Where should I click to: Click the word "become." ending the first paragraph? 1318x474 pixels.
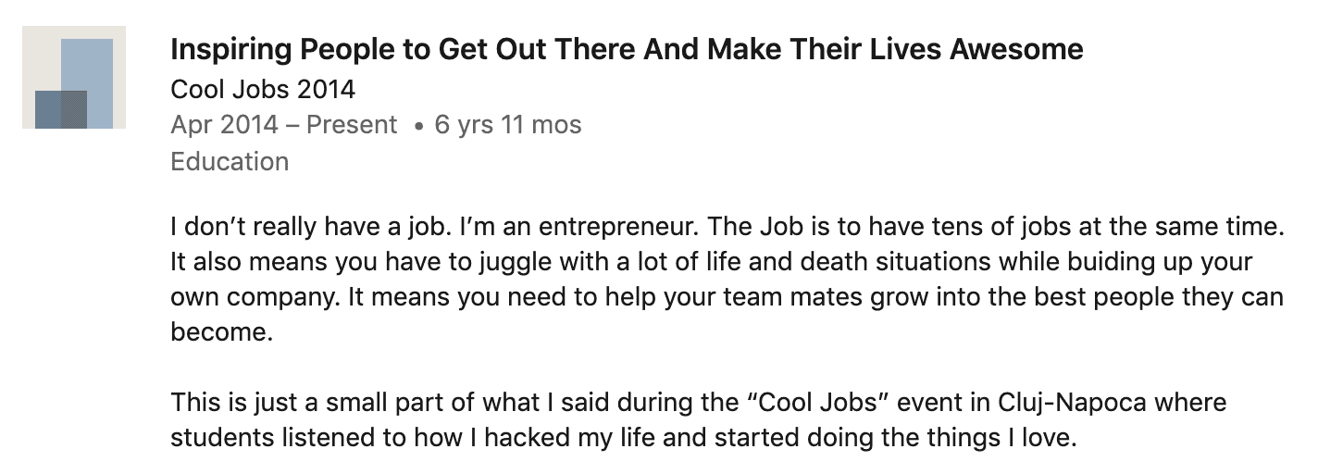(221, 333)
